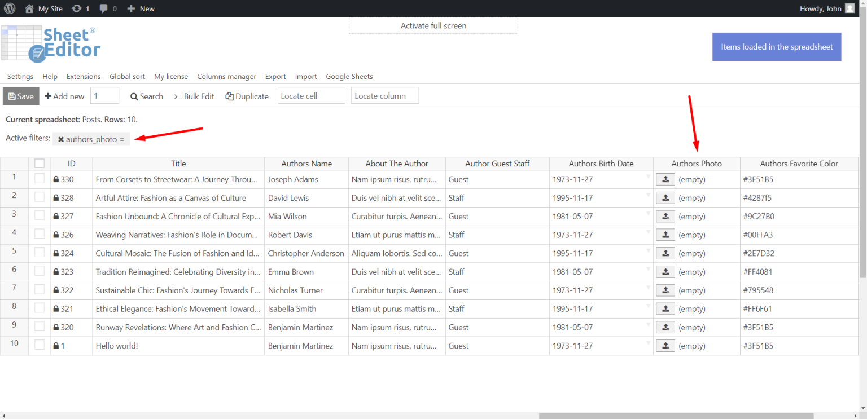Check the select-all checkbox in the header
Viewport: 867px width, 419px height.
tap(39, 163)
